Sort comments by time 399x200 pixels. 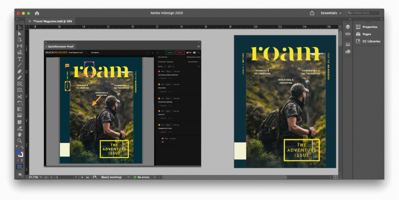coord(169,66)
